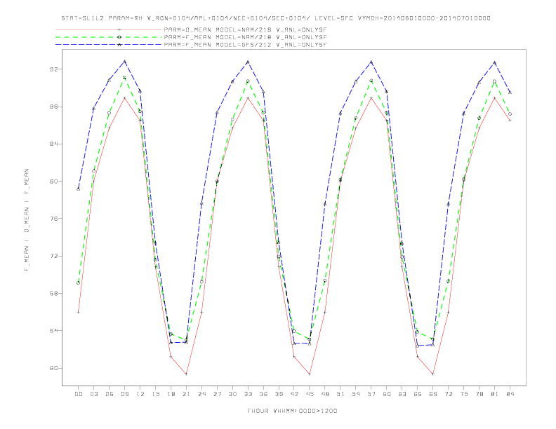Click y-axis tick label 84

tap(54, 144)
